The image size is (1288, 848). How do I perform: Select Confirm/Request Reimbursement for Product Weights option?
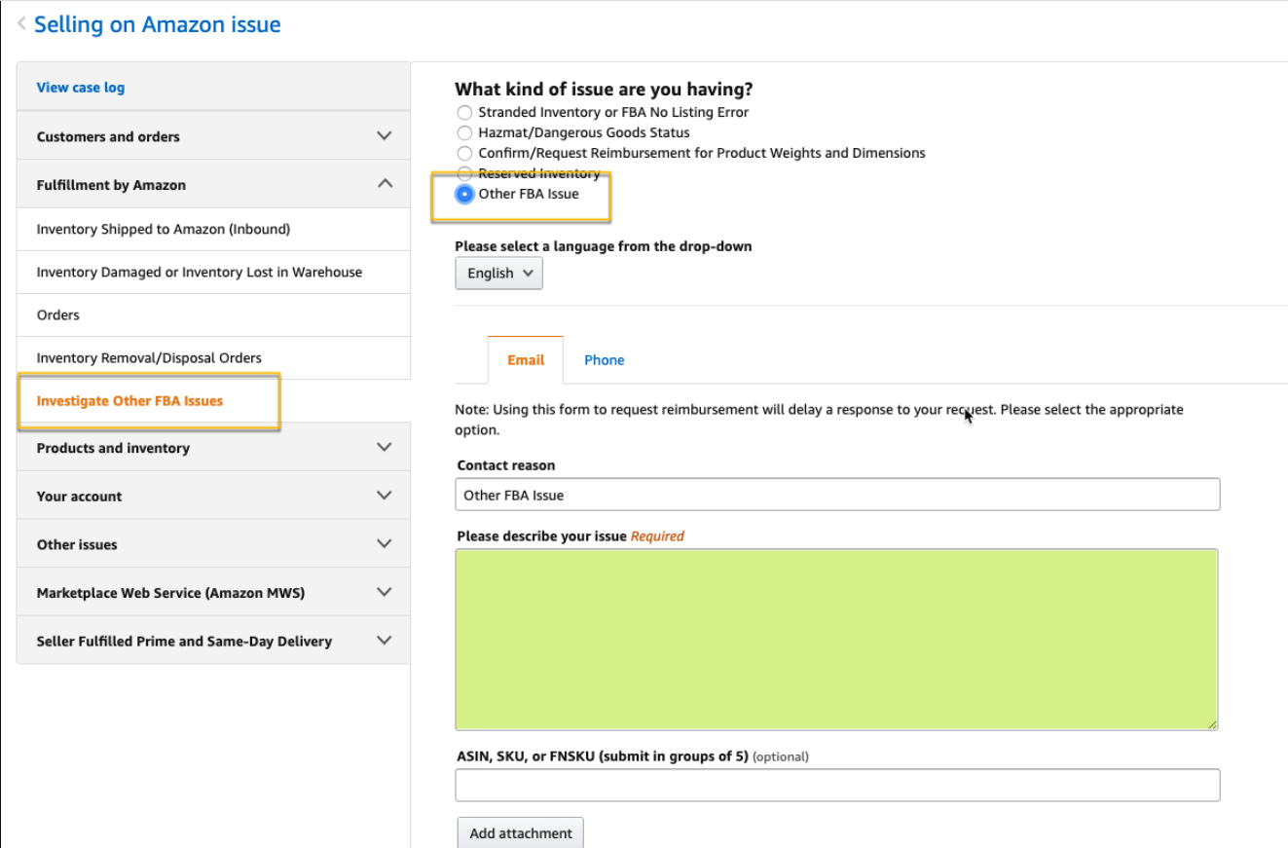(464, 153)
